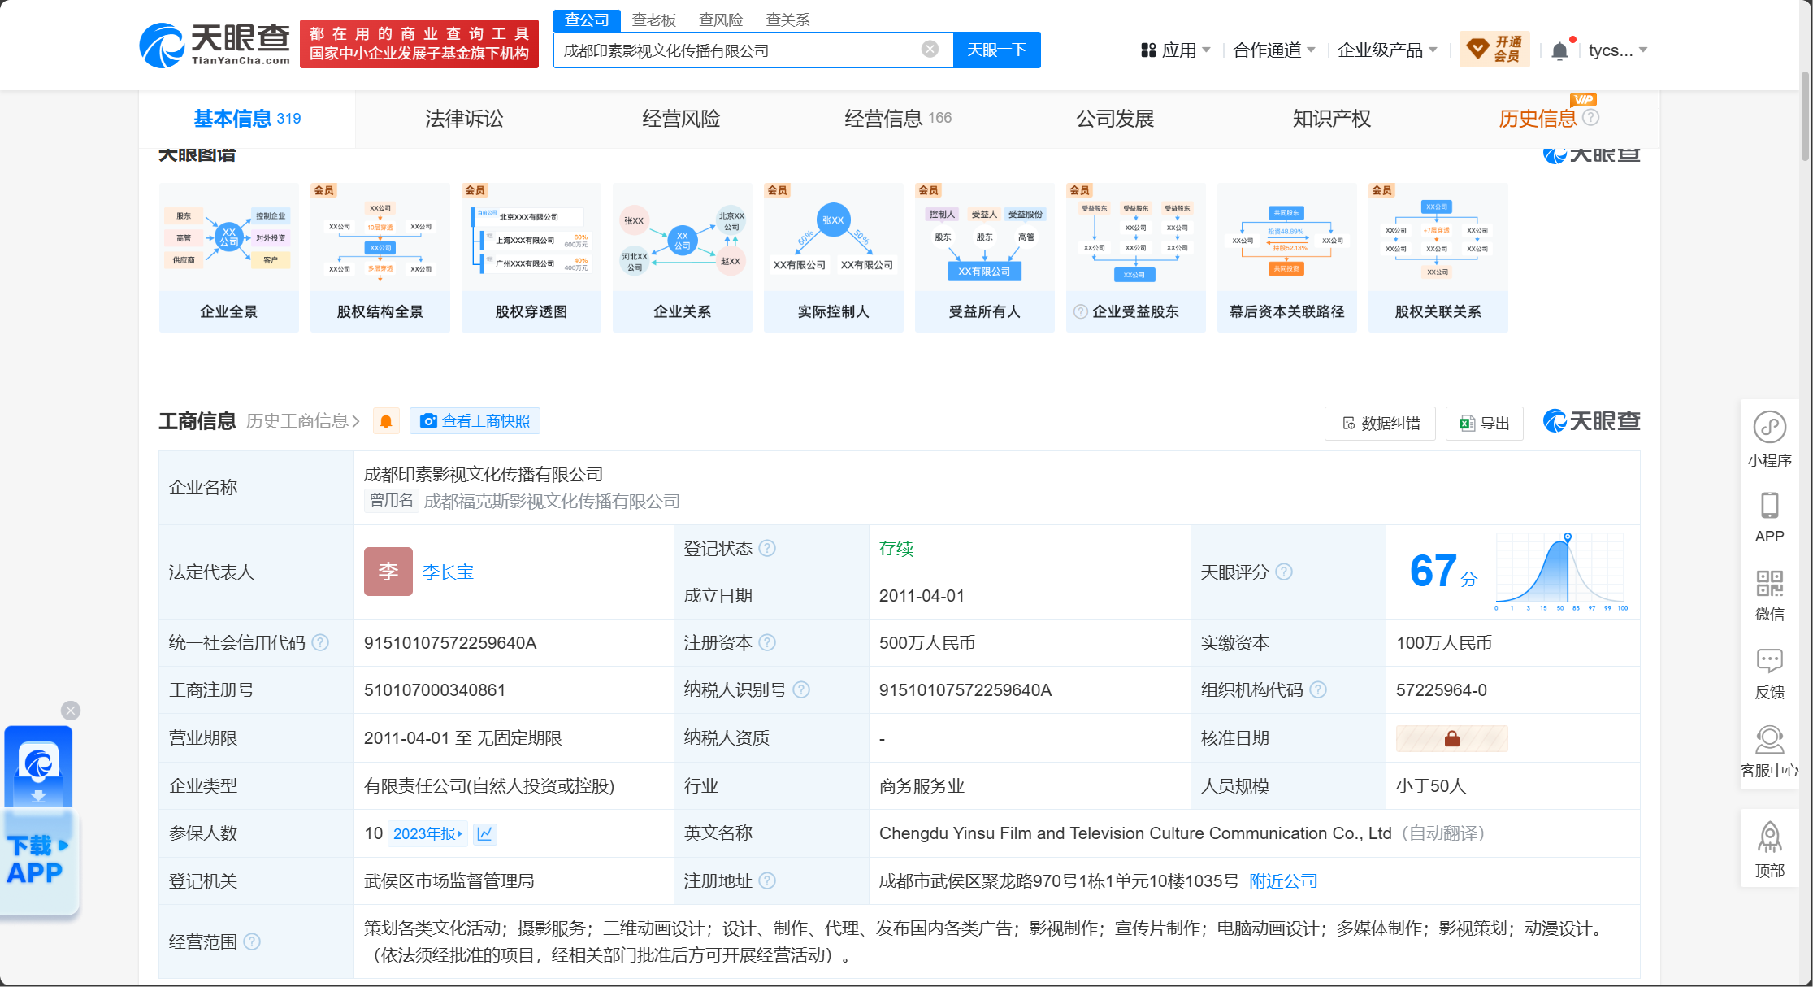
Task: Click help icon next to 纳税人识别号
Action: coord(801,689)
